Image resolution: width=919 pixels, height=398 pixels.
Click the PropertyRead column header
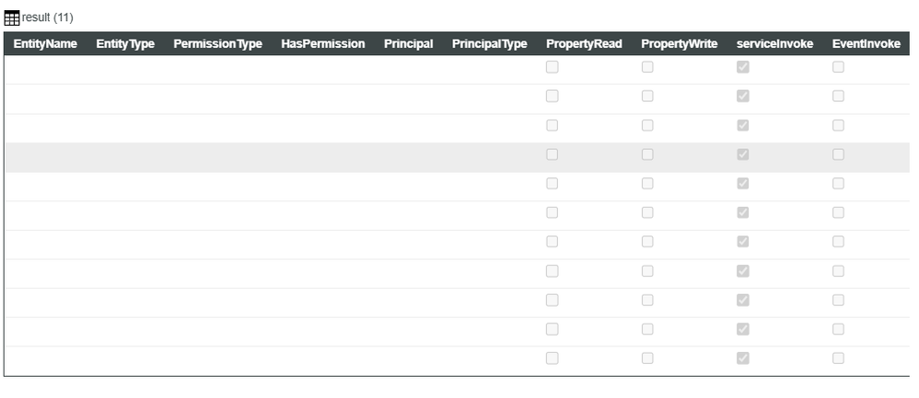(584, 44)
